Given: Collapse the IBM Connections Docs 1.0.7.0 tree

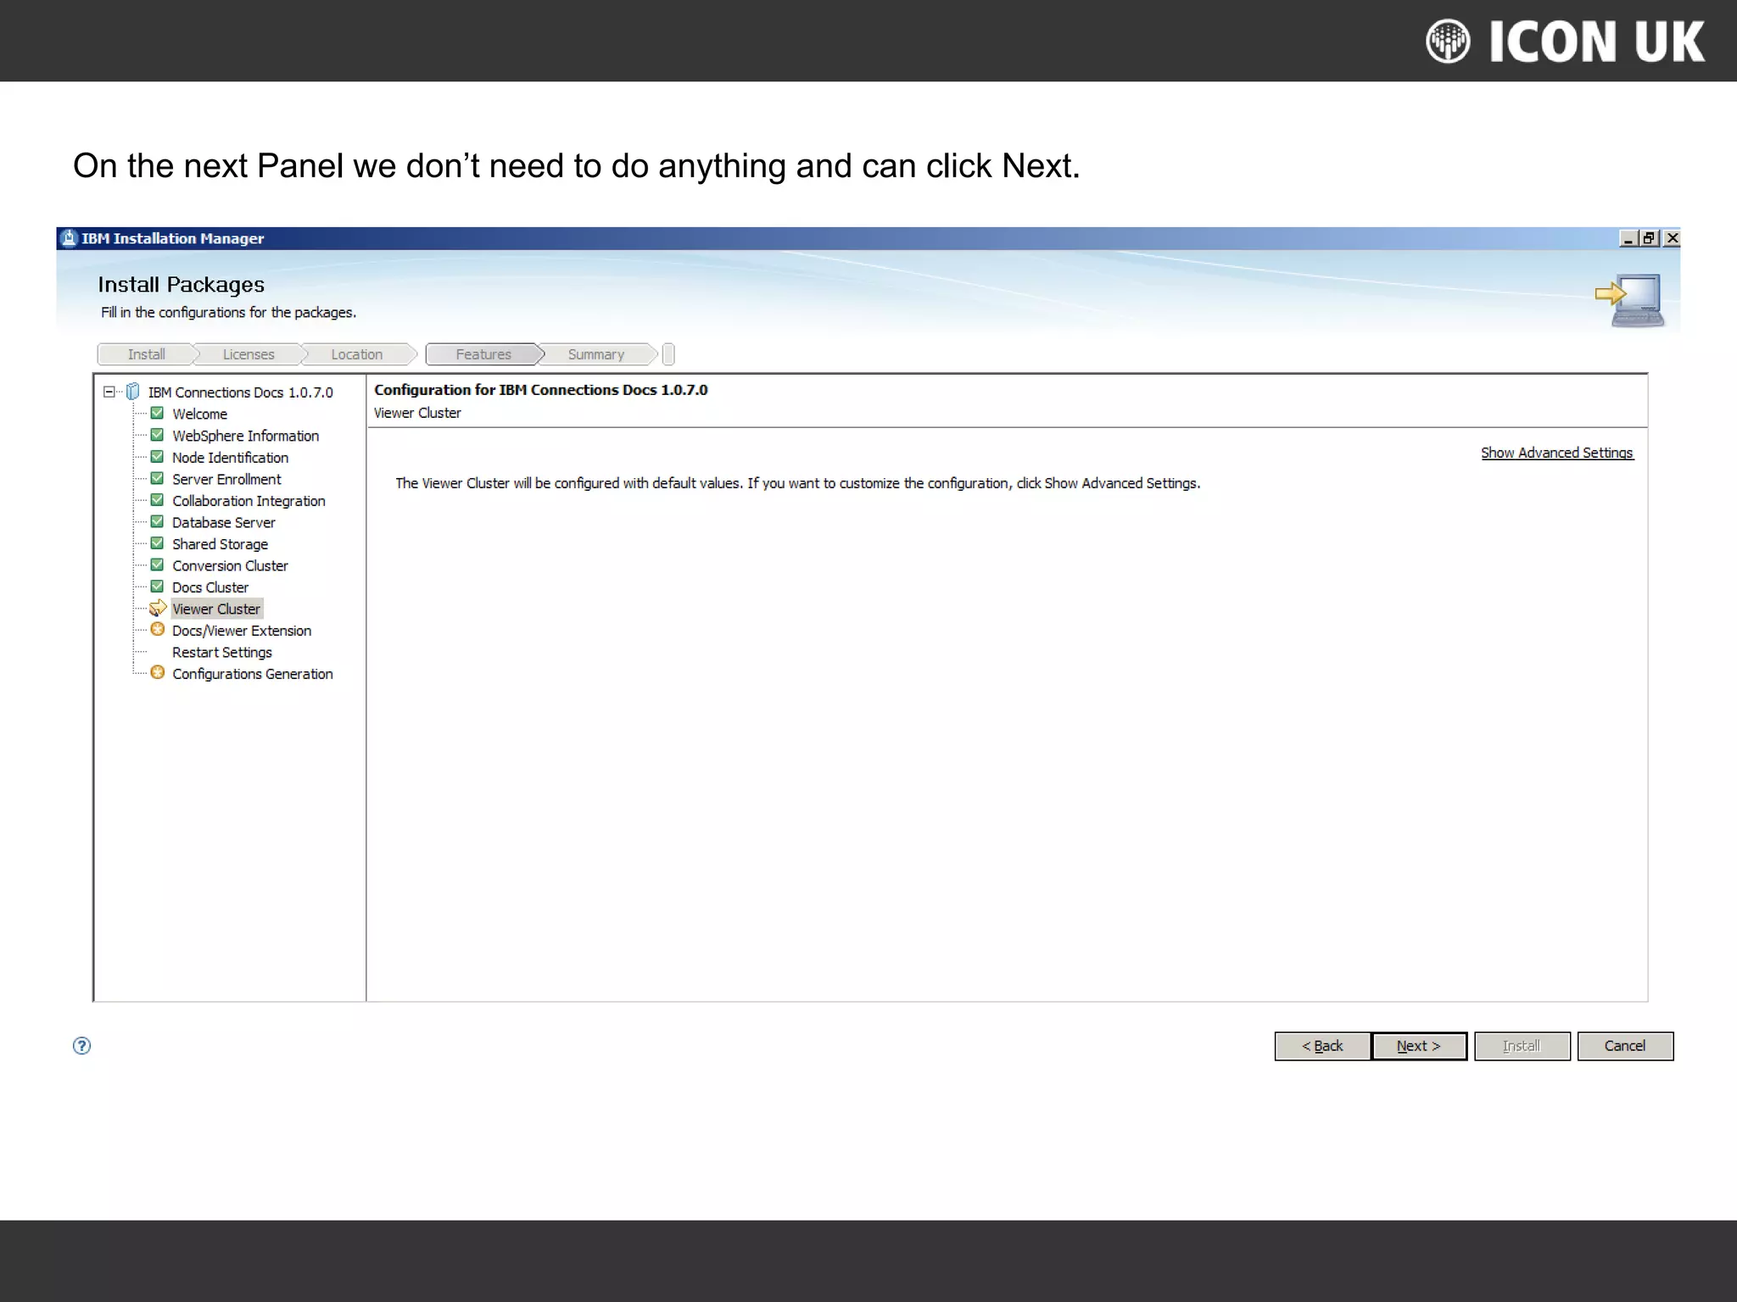Looking at the screenshot, I should [109, 392].
